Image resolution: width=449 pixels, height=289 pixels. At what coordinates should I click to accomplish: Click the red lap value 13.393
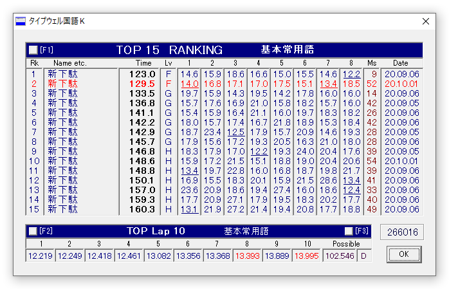click(248, 256)
